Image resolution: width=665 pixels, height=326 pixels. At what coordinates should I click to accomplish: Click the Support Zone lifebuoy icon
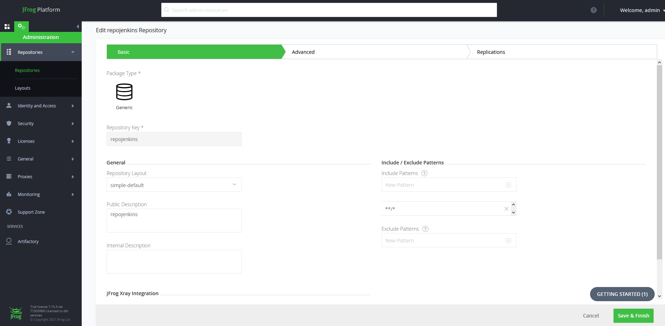9,212
